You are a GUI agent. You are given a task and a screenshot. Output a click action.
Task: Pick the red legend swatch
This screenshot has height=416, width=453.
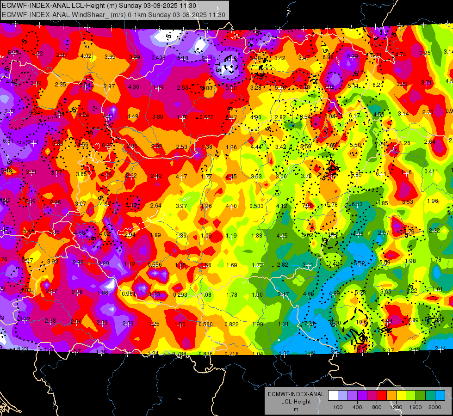[382, 396]
